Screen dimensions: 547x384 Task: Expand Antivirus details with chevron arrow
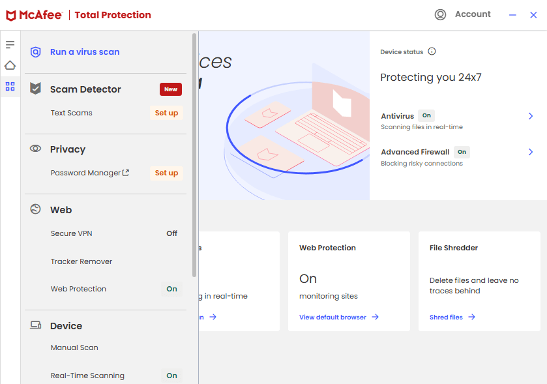[531, 116]
